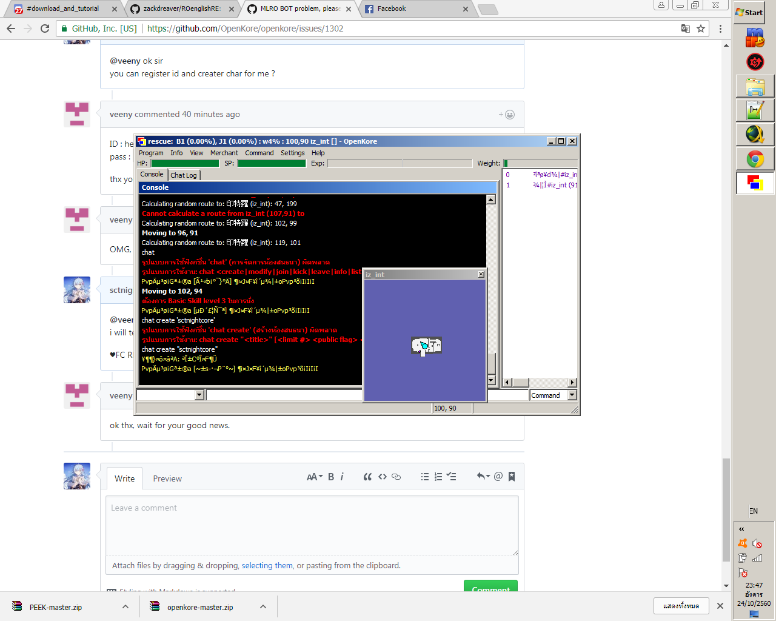Add a hyperlink using the link icon
776x621 pixels.
pyautogui.click(x=396, y=477)
